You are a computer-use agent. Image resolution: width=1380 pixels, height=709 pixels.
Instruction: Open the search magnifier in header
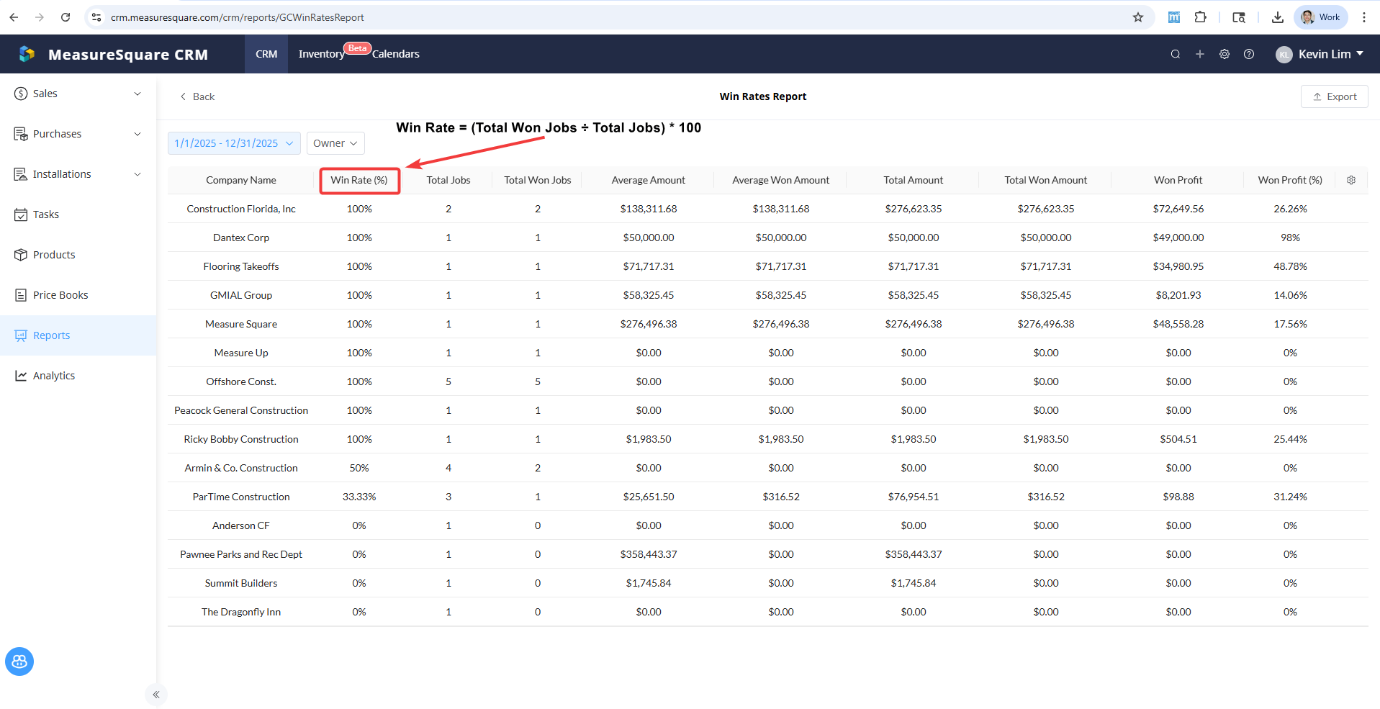click(1176, 54)
